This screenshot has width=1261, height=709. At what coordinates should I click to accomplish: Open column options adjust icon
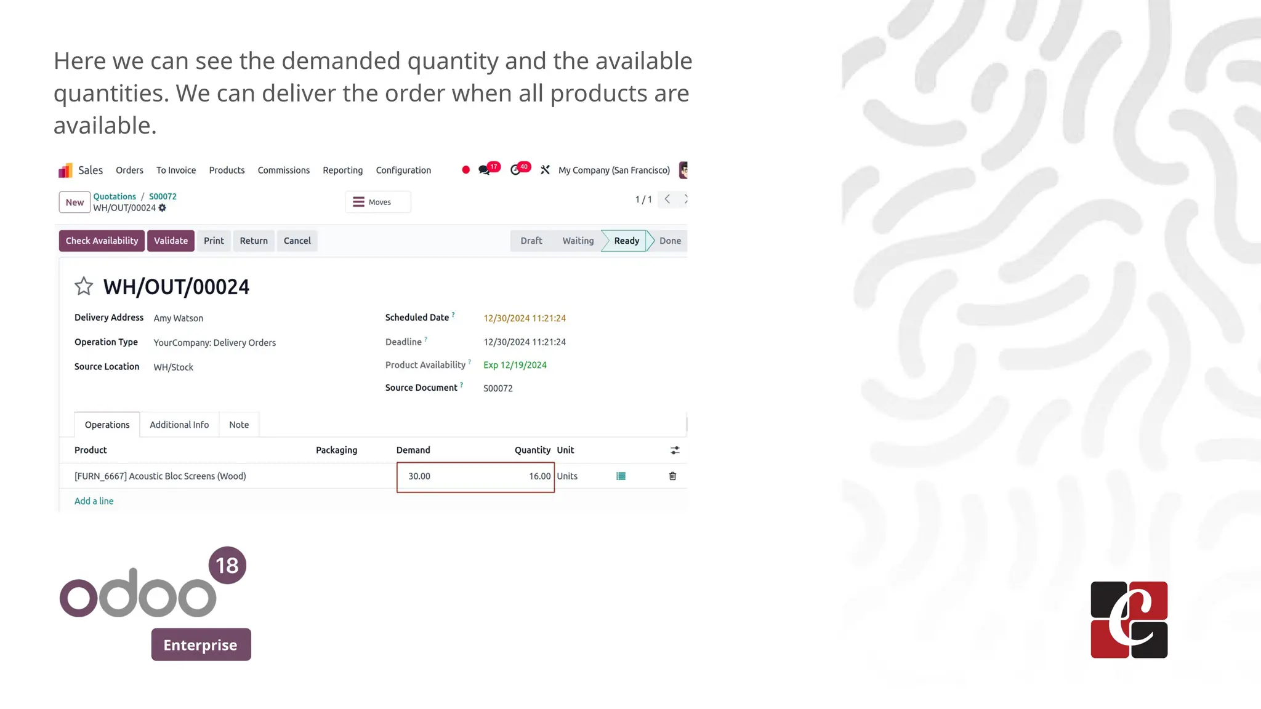tap(675, 451)
